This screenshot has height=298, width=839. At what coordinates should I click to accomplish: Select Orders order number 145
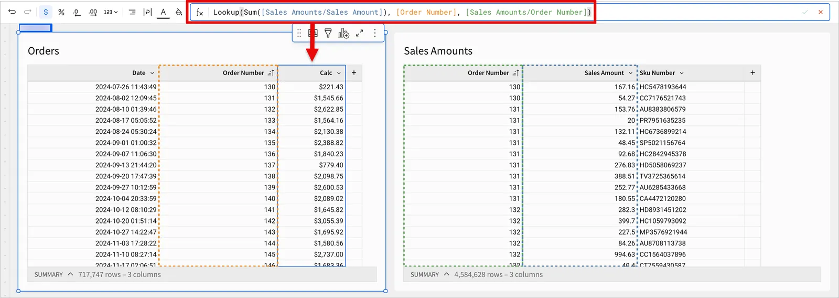click(x=218, y=254)
